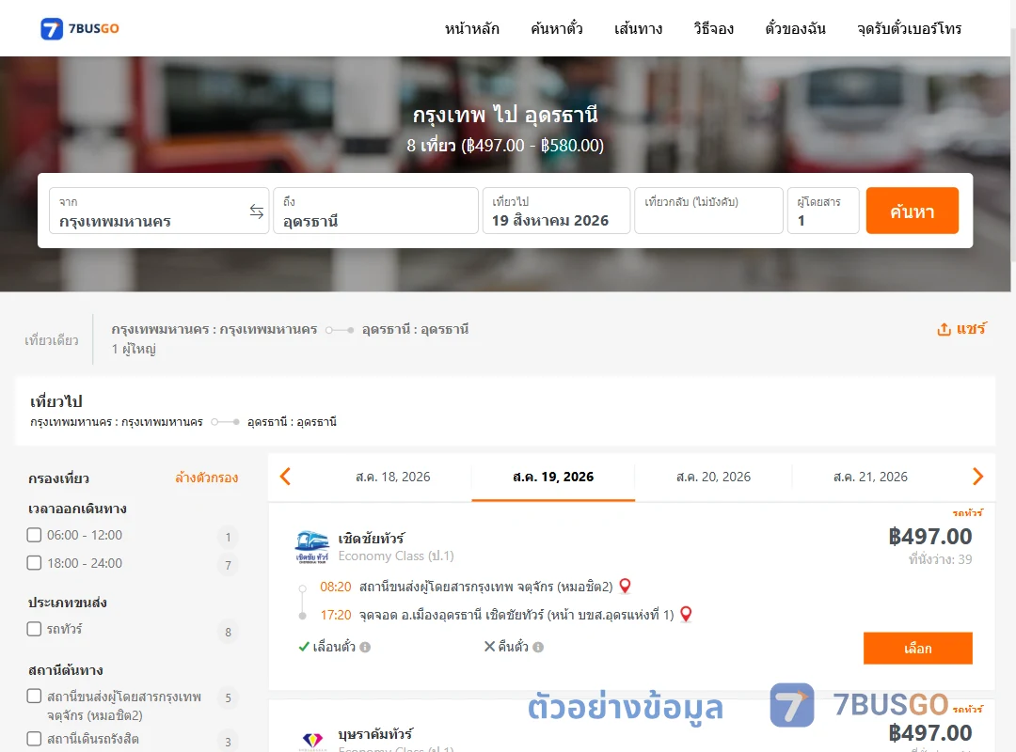This screenshot has height=752, width=1016.
Task: Click the page vertical scrollbar
Action: (x=1013, y=143)
